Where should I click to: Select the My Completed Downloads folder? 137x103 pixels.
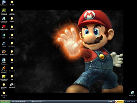(x=4, y=78)
